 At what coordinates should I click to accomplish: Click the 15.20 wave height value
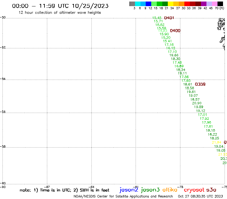pyautogui.click(x=166, y=38)
